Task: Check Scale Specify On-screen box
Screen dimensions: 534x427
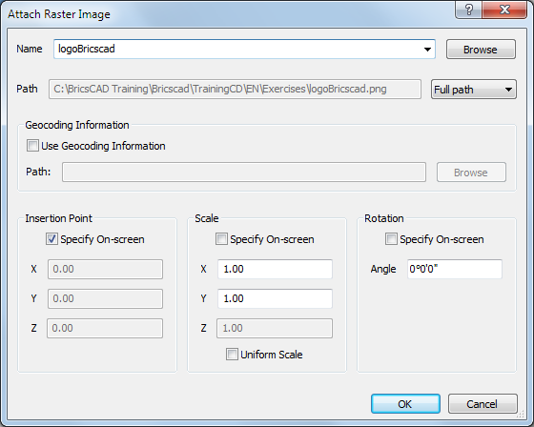Action: (221, 239)
